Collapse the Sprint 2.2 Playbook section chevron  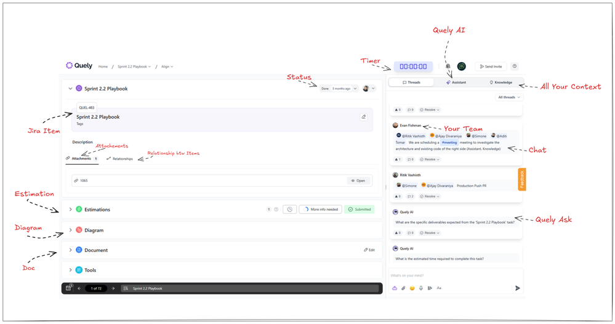click(70, 89)
